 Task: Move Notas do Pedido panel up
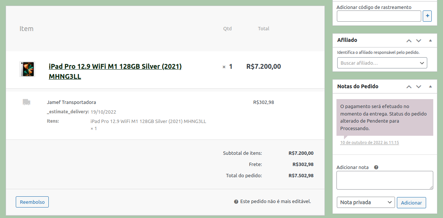pyautogui.click(x=409, y=87)
